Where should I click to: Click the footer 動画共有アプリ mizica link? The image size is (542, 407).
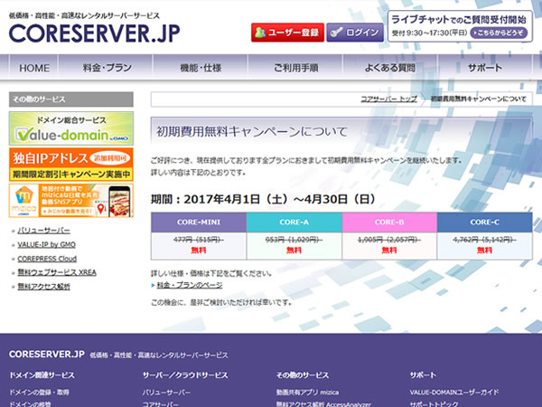(307, 393)
